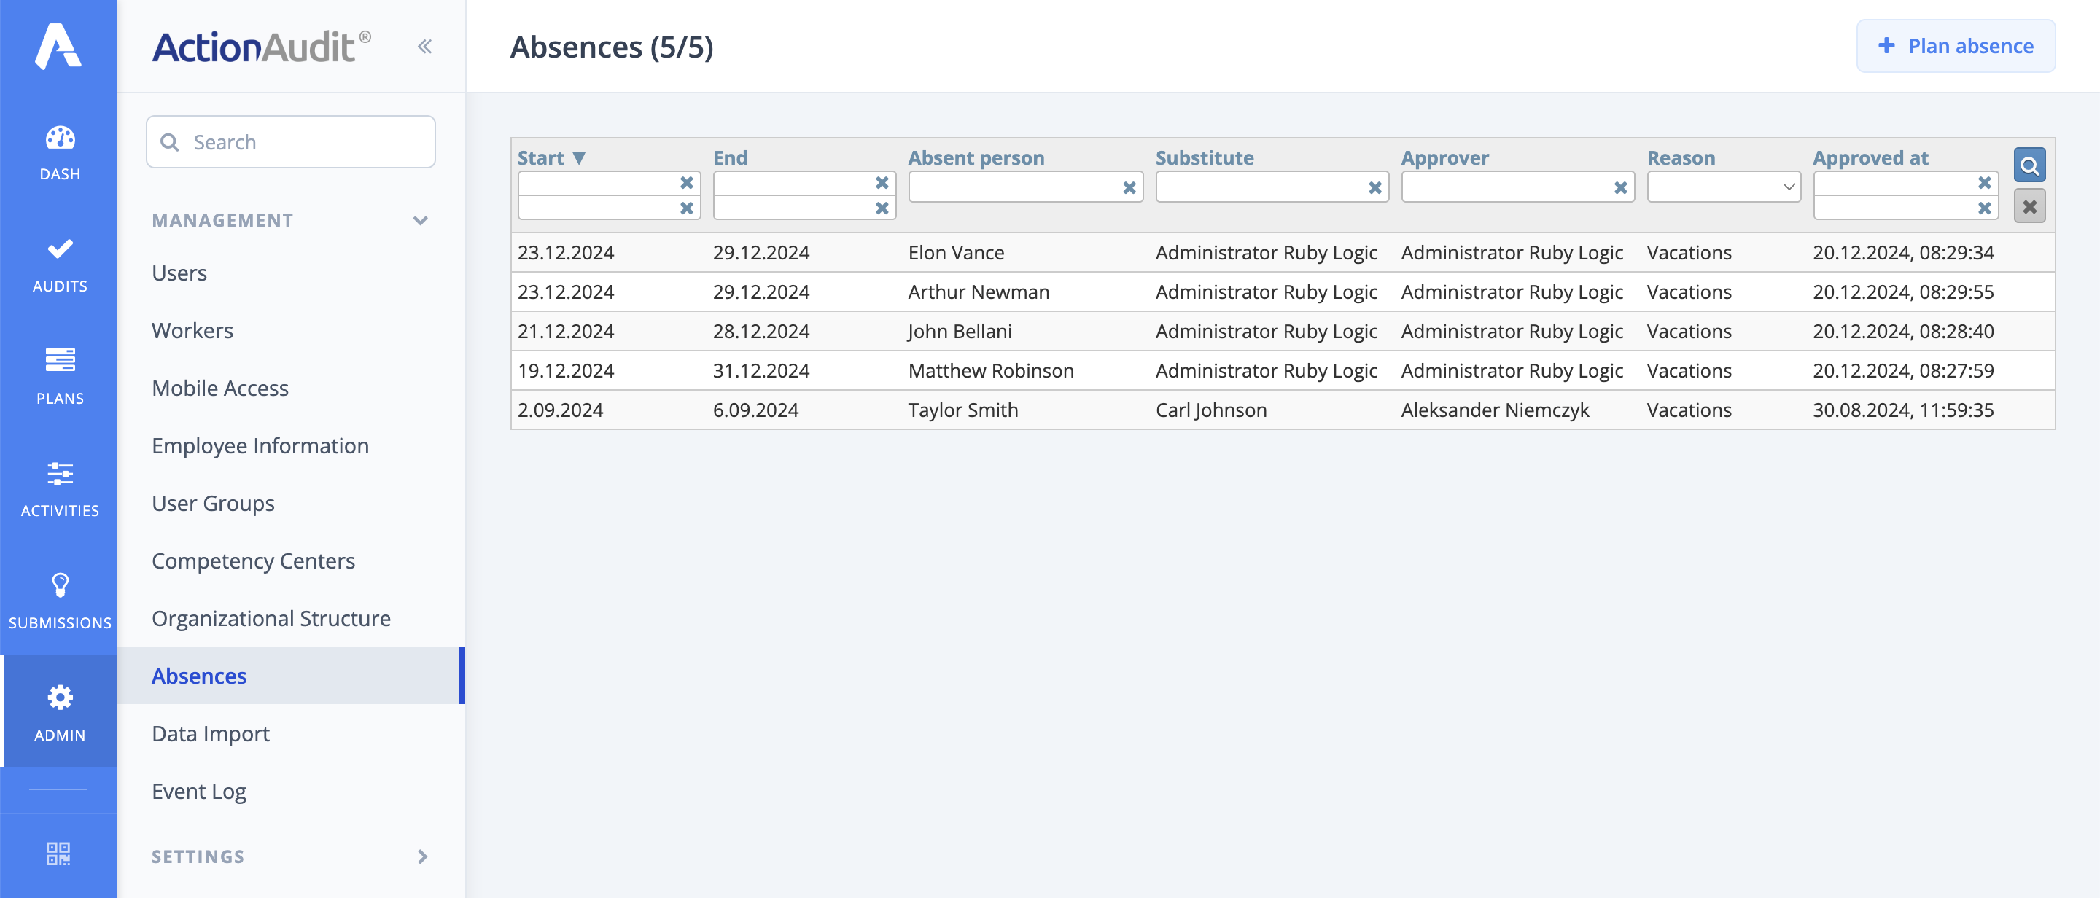
Task: Expand the Settings section
Action: click(421, 856)
